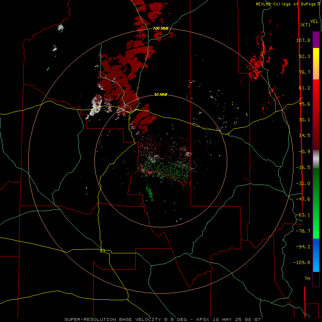Select the -0.9 legend value

[304, 152]
